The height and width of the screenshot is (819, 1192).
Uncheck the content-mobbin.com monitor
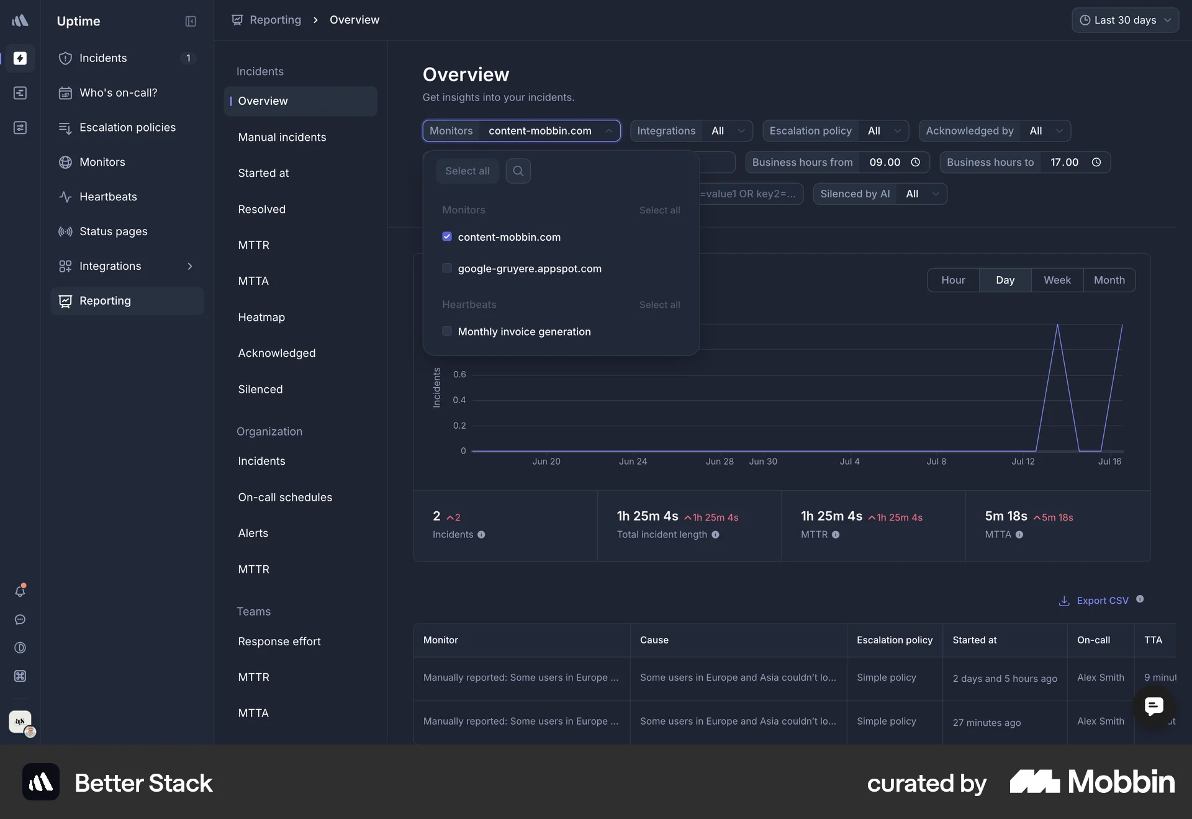[x=447, y=236]
